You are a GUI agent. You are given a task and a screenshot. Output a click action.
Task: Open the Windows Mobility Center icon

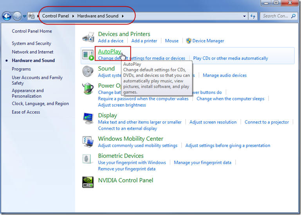[88, 142]
